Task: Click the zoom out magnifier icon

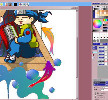Action: pos(27,4)
